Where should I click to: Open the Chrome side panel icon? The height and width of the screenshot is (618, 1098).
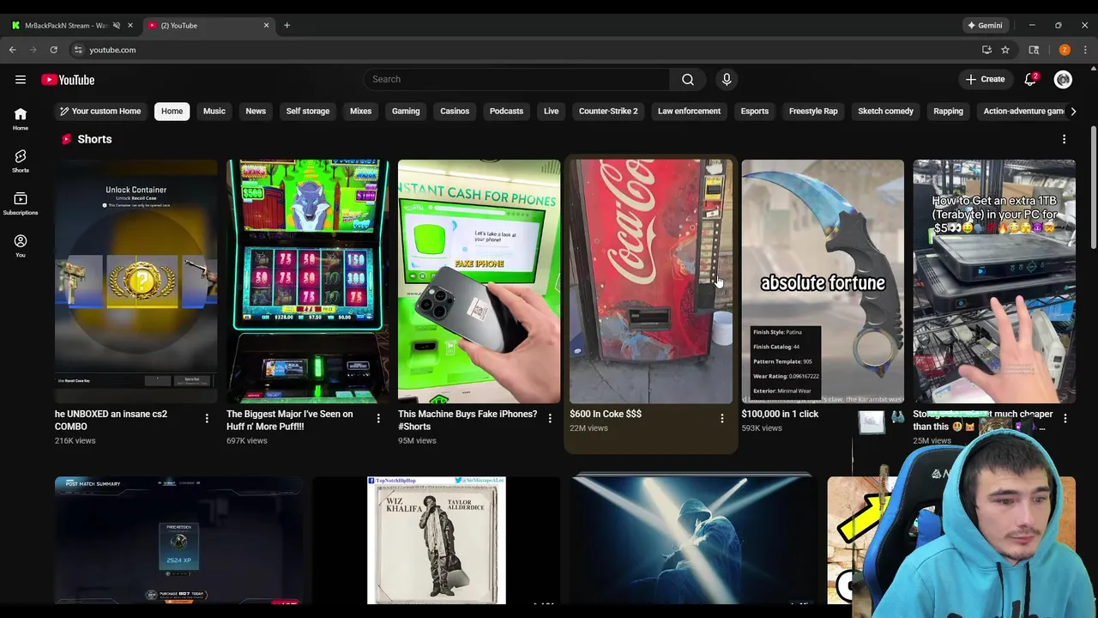(x=1034, y=50)
